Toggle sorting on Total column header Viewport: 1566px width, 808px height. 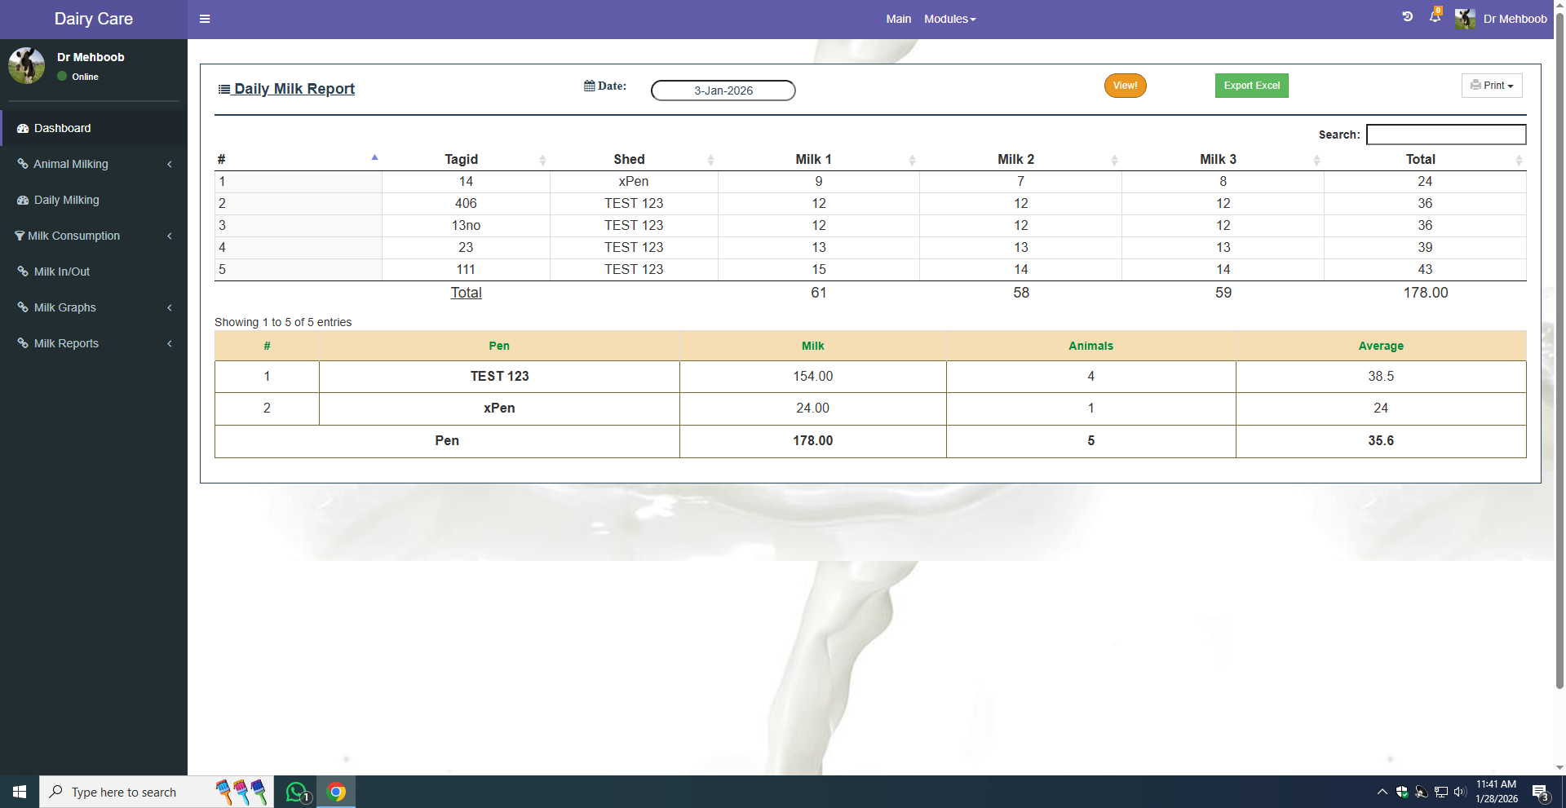click(x=1420, y=159)
